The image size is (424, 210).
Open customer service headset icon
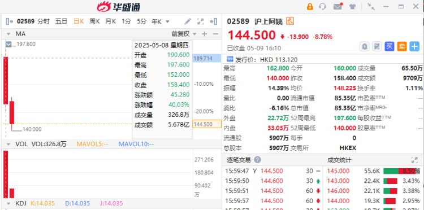(x=323, y=7)
